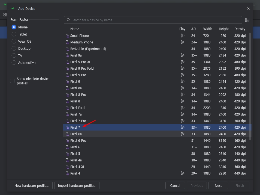Screen dimensions: 260x195
Task: Click the Play Store icon for Pixel 9 Pro XL
Action: (183, 62)
